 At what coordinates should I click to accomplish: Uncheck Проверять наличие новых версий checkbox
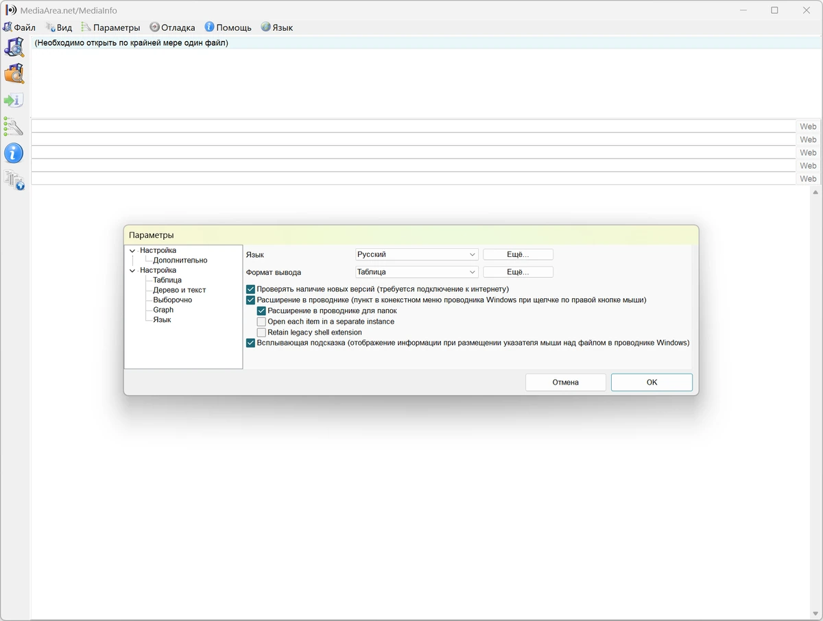click(x=250, y=289)
